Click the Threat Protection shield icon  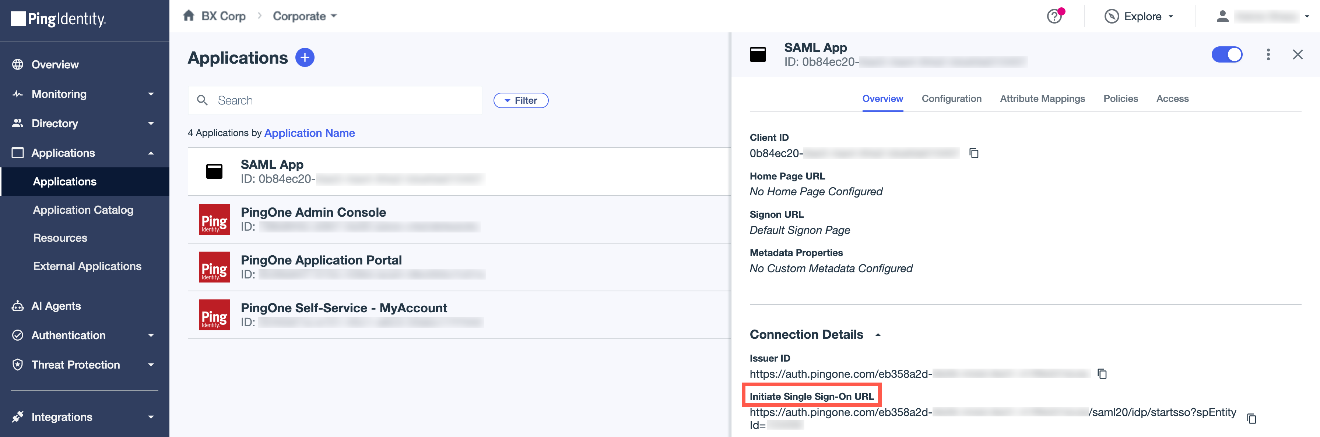point(18,365)
